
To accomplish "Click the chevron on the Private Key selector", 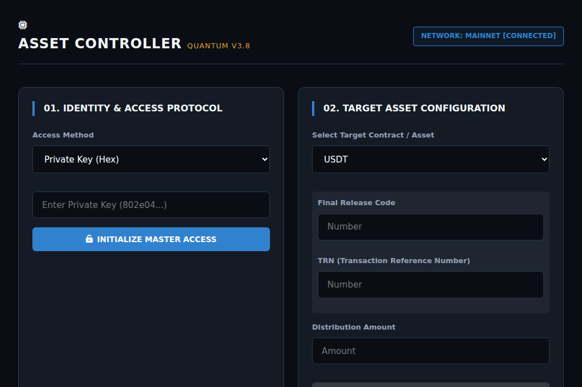I will coord(264,159).
